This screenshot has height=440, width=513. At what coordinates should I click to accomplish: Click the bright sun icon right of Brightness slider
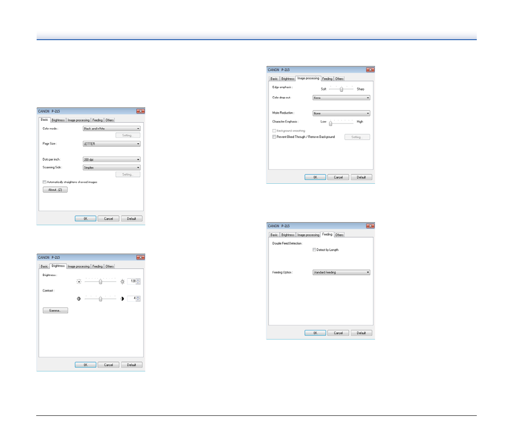tap(122, 282)
